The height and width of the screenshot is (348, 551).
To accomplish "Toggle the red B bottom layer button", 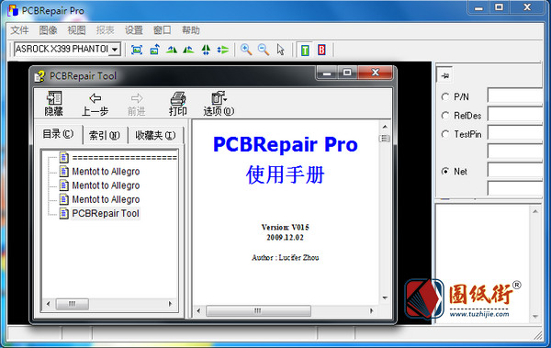I will (x=321, y=50).
